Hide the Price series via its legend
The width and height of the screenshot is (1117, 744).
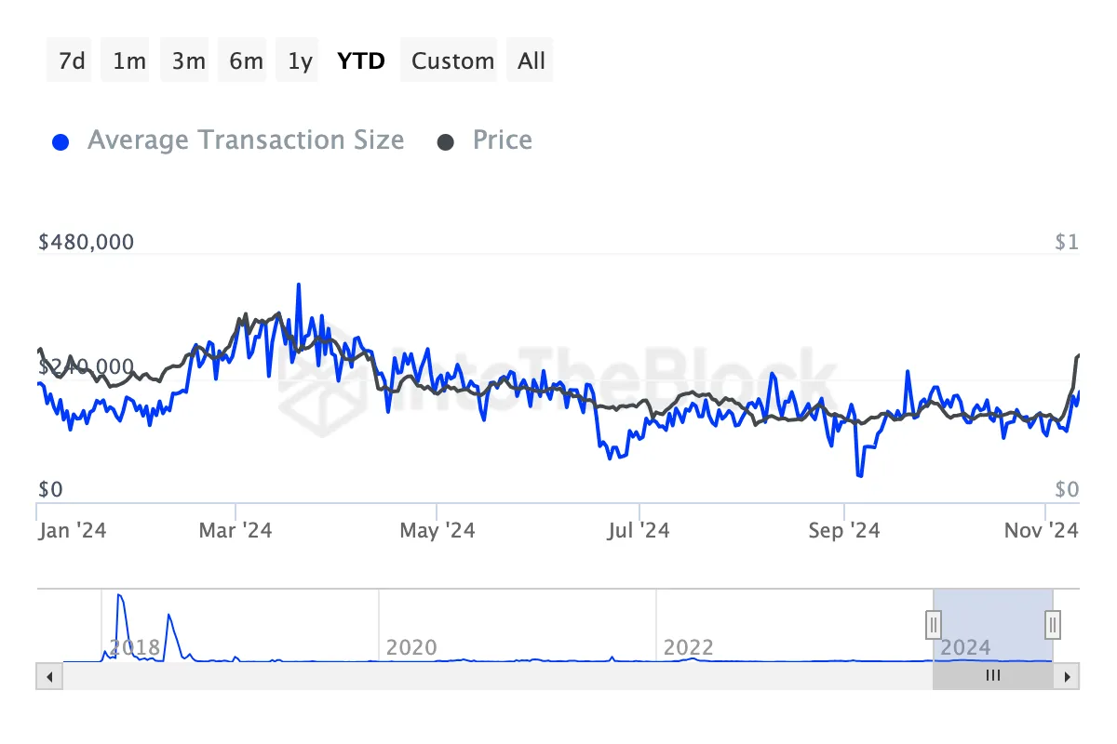pyautogui.click(x=502, y=139)
